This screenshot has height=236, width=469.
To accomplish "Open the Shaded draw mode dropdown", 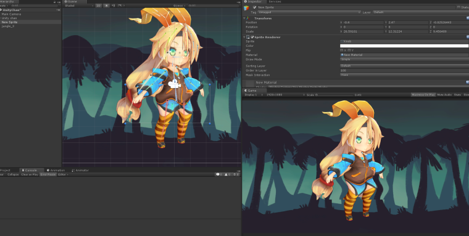I will 78,6.
